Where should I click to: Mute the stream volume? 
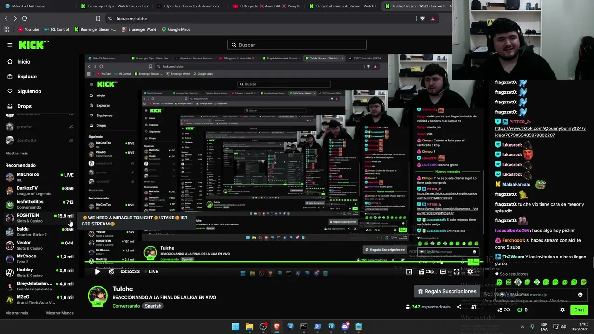click(111, 272)
